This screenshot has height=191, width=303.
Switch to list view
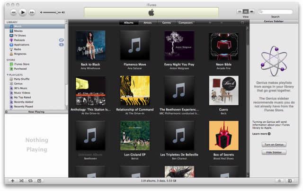(240, 11)
